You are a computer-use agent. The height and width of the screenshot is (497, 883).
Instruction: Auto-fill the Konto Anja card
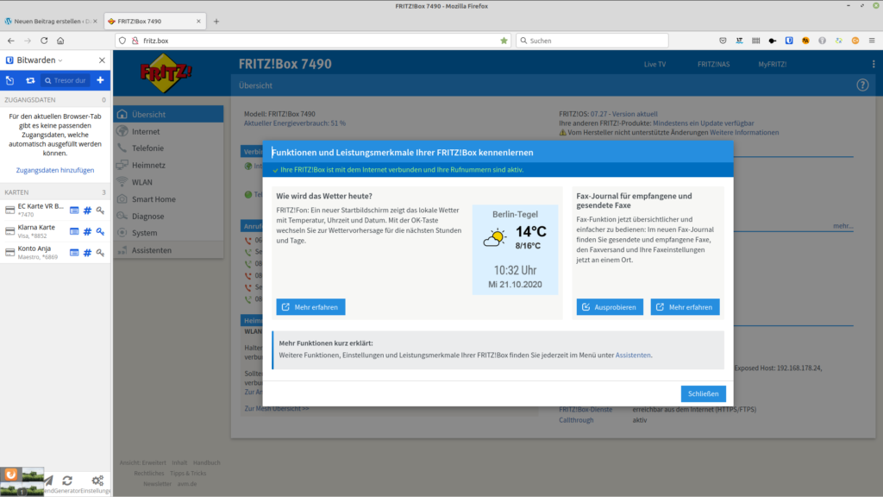(x=74, y=253)
